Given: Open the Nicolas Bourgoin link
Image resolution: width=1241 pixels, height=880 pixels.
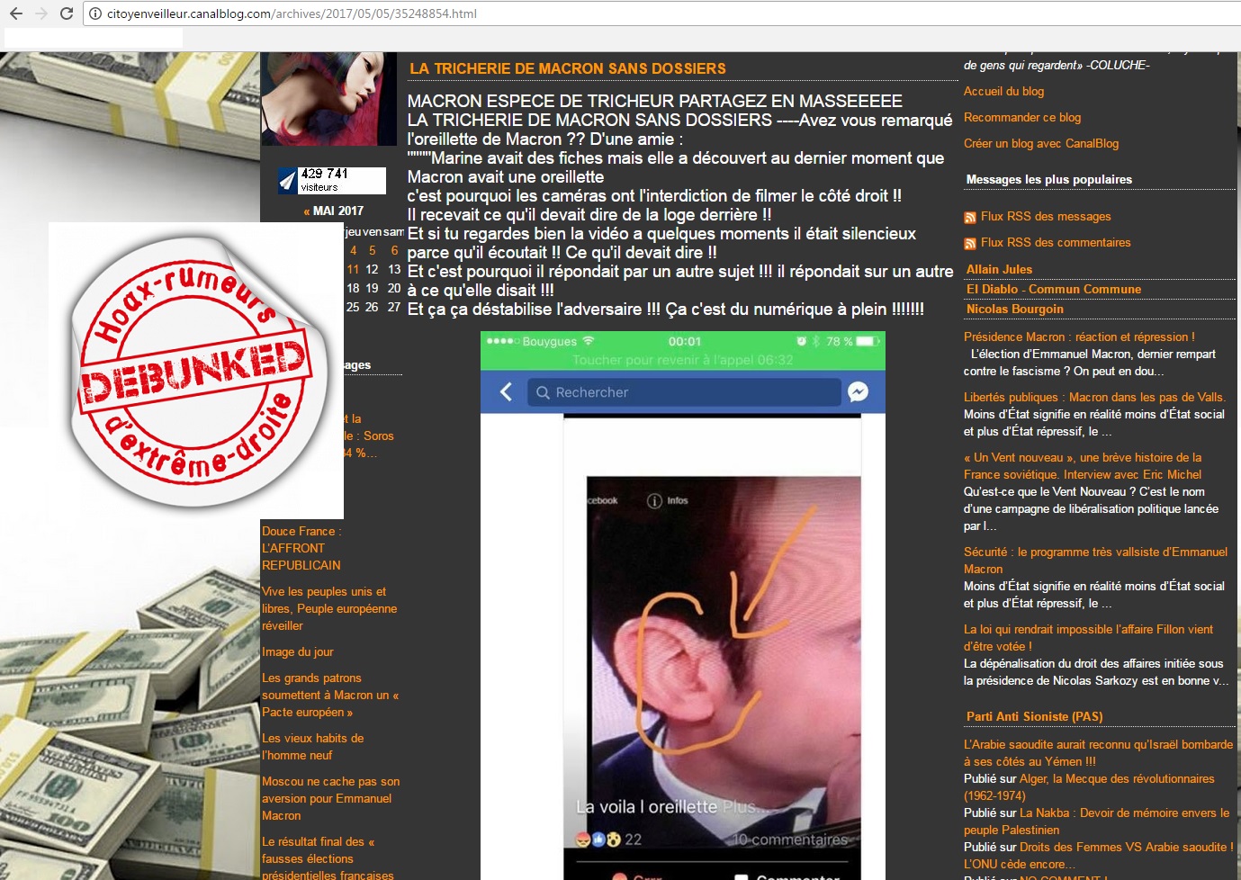Looking at the screenshot, I should coord(1014,309).
